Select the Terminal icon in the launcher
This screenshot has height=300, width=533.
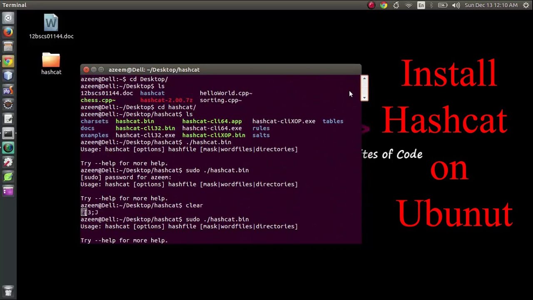(x=8, y=134)
